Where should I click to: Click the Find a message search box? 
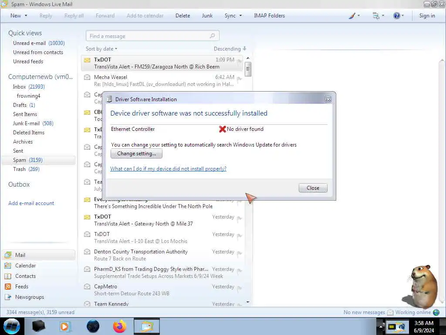click(x=152, y=36)
